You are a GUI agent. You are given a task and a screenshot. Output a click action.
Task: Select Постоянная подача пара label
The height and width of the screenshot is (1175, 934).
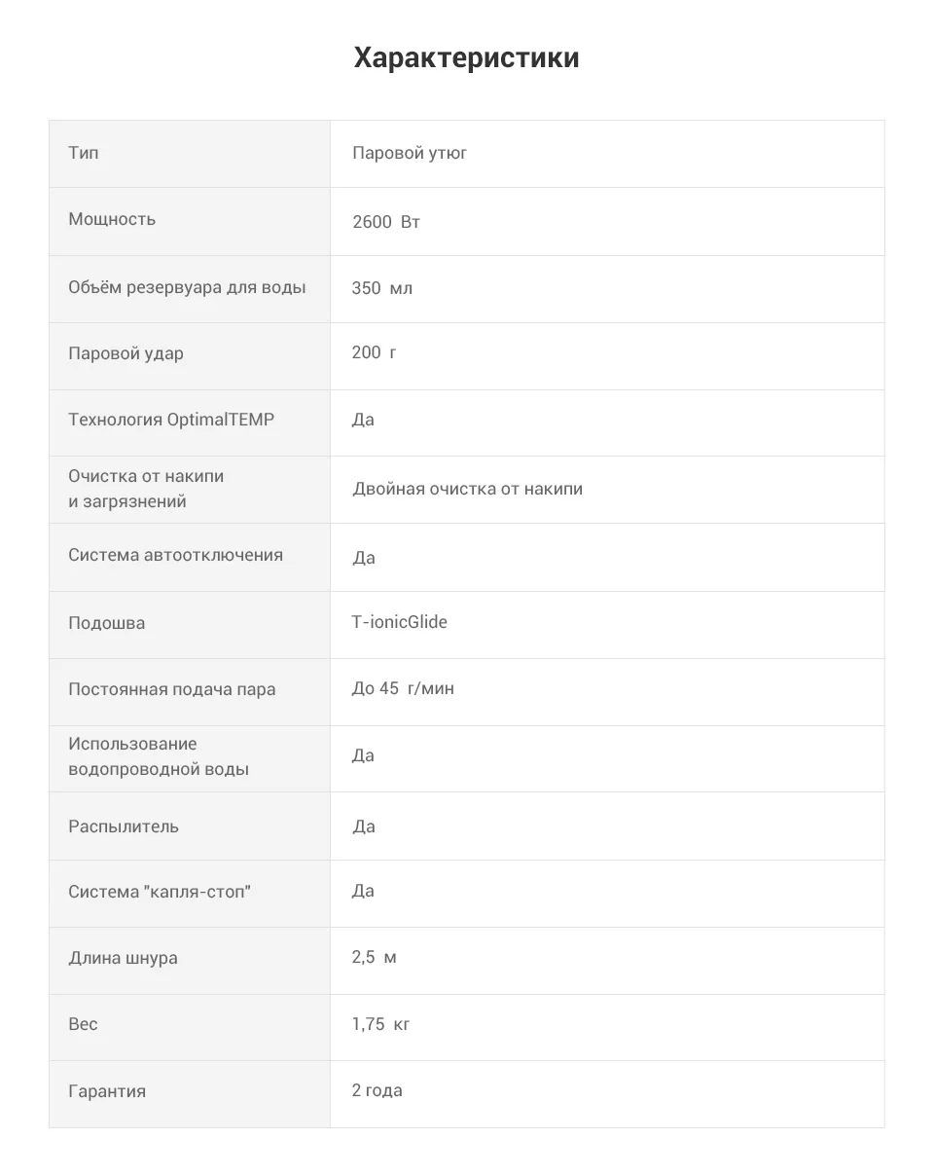[x=172, y=689]
